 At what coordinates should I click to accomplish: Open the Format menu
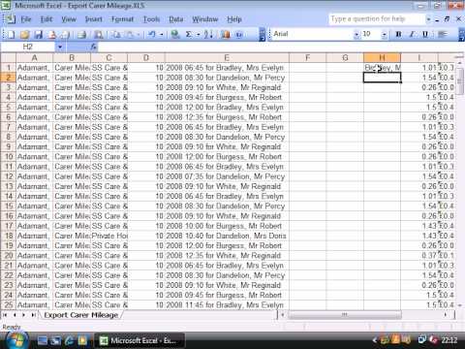pyautogui.click(x=122, y=19)
